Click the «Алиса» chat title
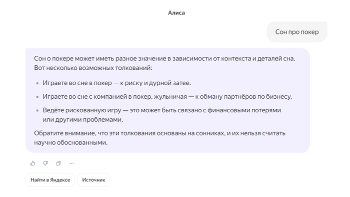The width and height of the screenshot is (350, 197). 176,13
